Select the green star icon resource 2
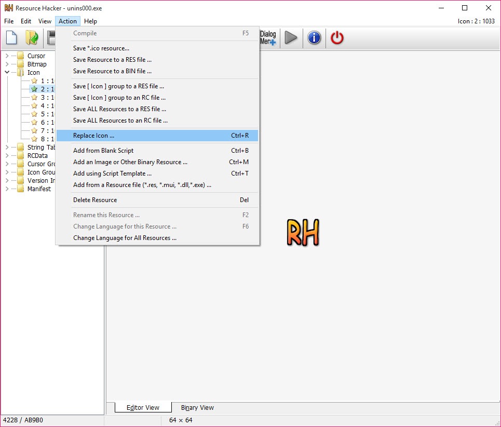 tap(34, 89)
